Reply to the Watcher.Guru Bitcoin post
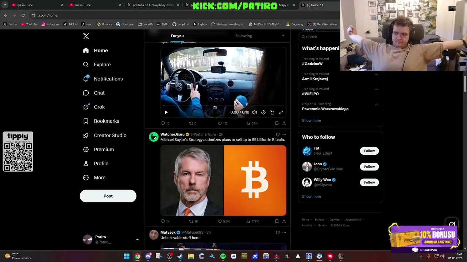 click(165, 221)
